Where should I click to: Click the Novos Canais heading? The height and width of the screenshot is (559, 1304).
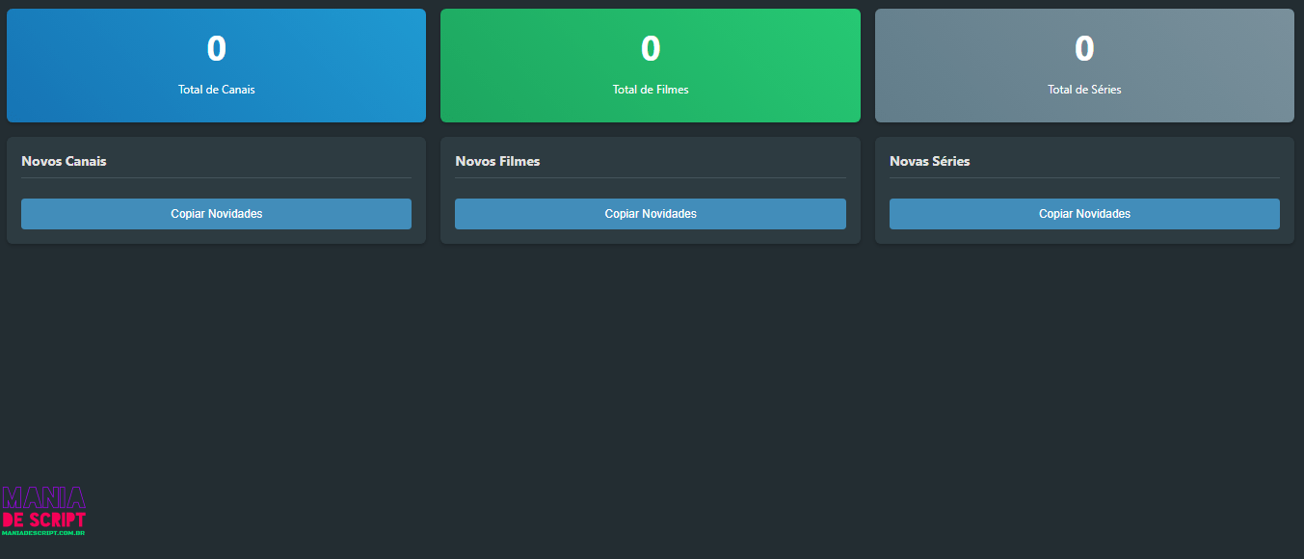pos(64,161)
